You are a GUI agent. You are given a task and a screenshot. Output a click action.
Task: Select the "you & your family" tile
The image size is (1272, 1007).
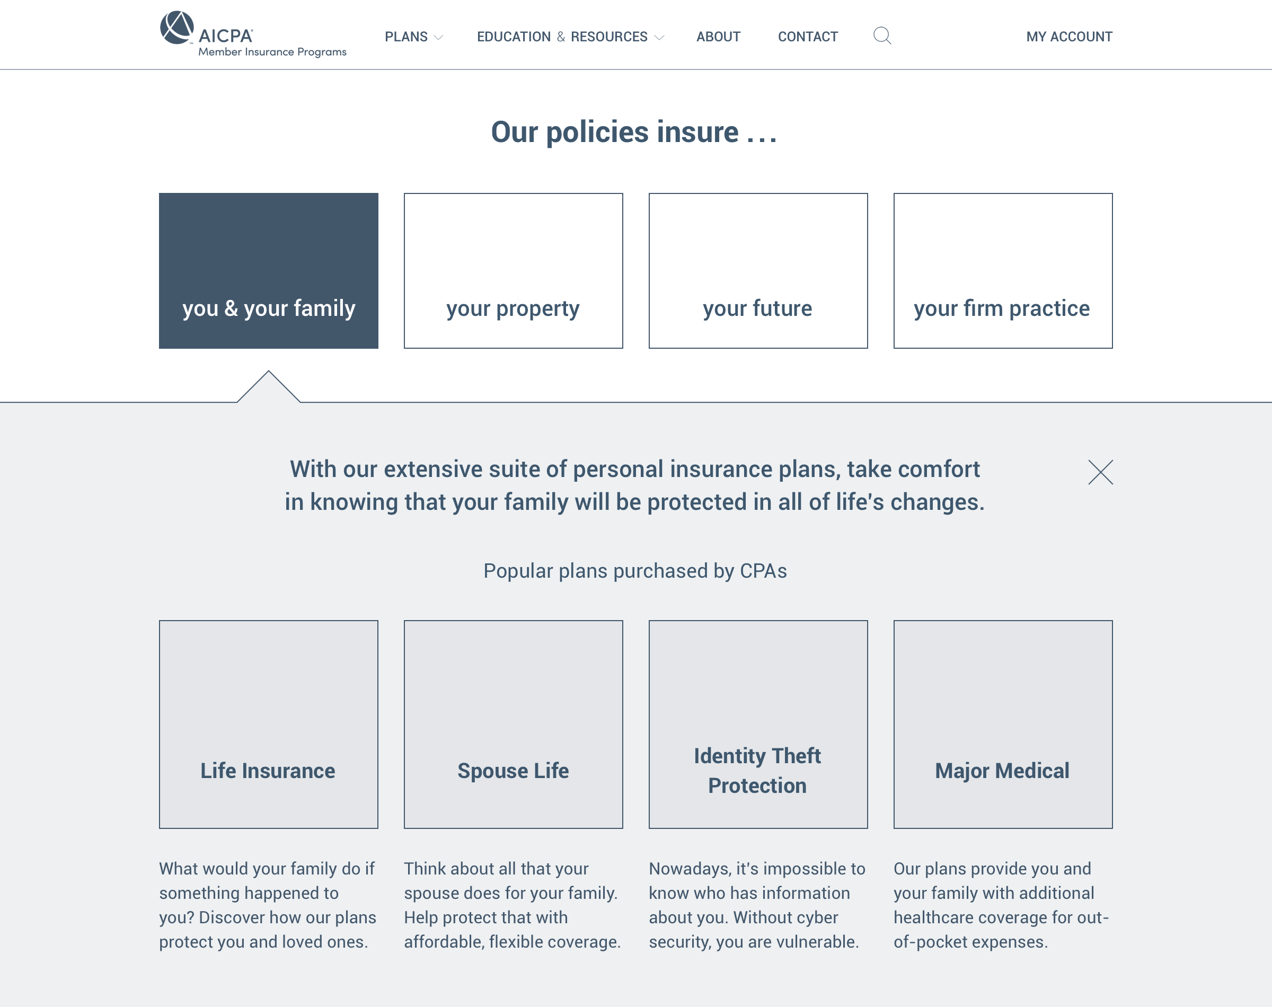coord(269,271)
